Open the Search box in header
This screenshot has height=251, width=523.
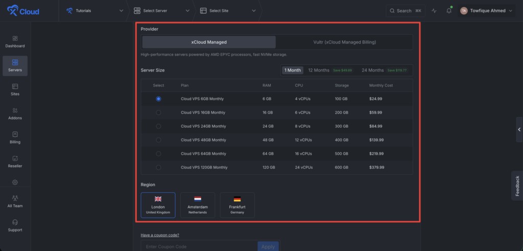(405, 11)
